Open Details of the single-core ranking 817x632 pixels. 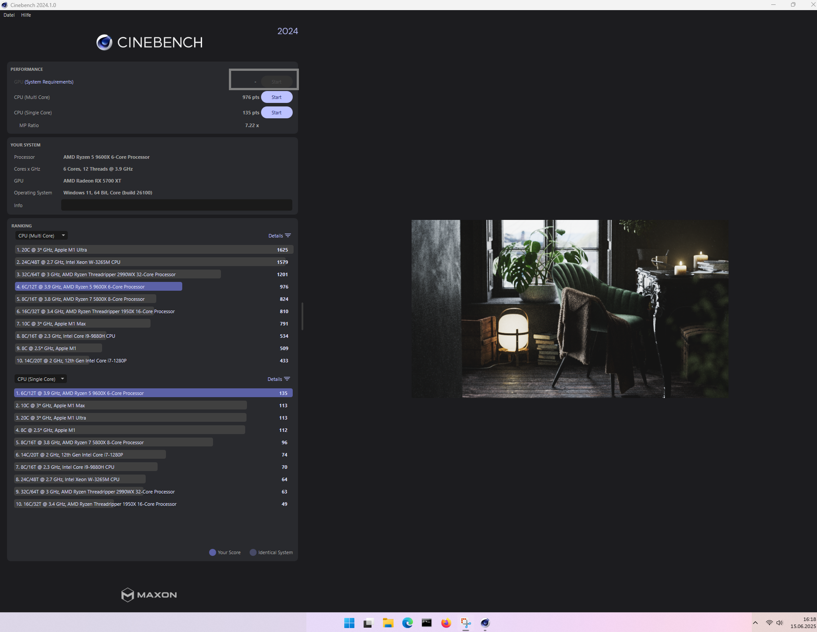coord(279,379)
